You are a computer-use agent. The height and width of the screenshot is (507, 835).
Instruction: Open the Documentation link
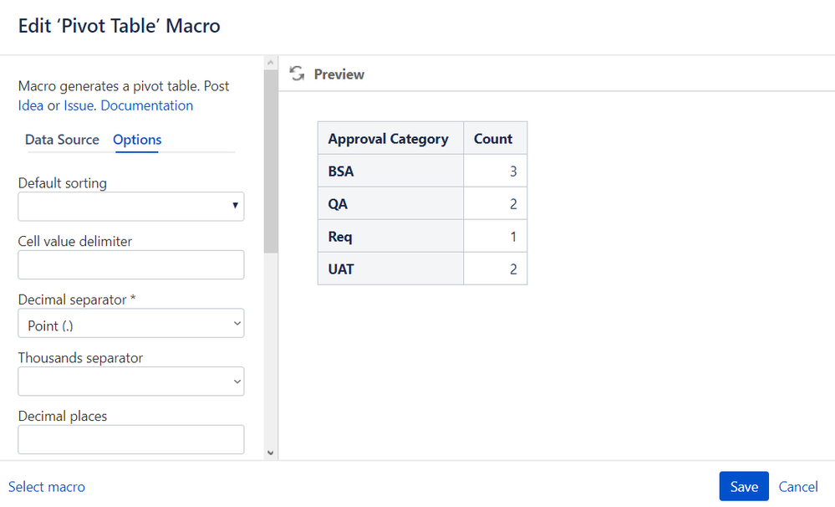(146, 106)
